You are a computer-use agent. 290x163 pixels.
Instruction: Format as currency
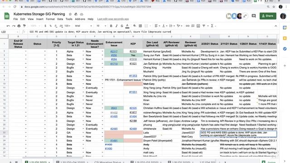(x=45, y=26)
